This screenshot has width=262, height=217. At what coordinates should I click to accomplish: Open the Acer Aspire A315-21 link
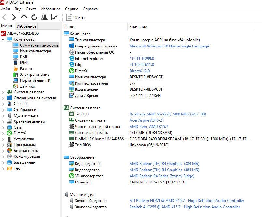click(147, 120)
